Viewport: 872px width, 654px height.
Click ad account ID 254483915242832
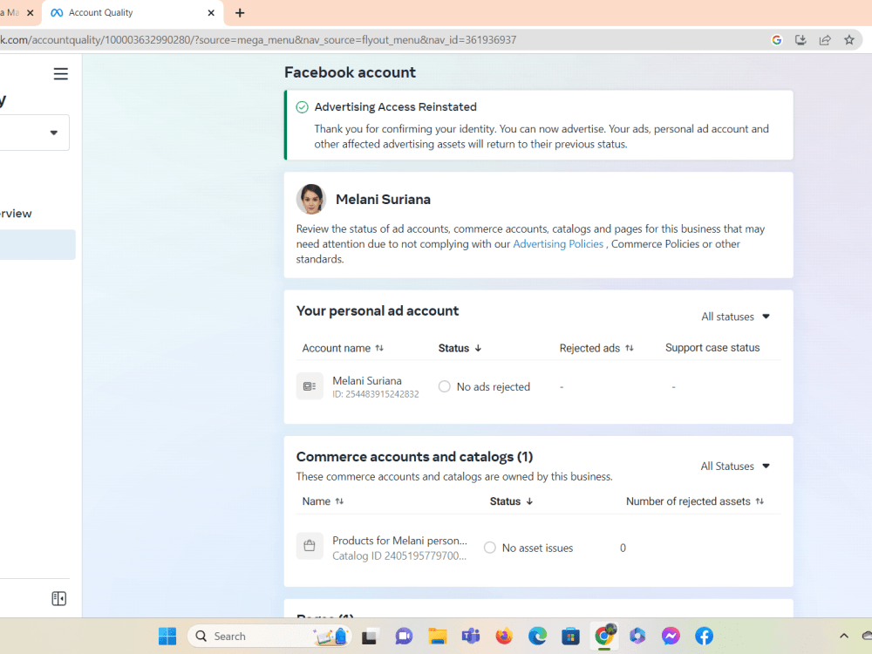pos(375,394)
